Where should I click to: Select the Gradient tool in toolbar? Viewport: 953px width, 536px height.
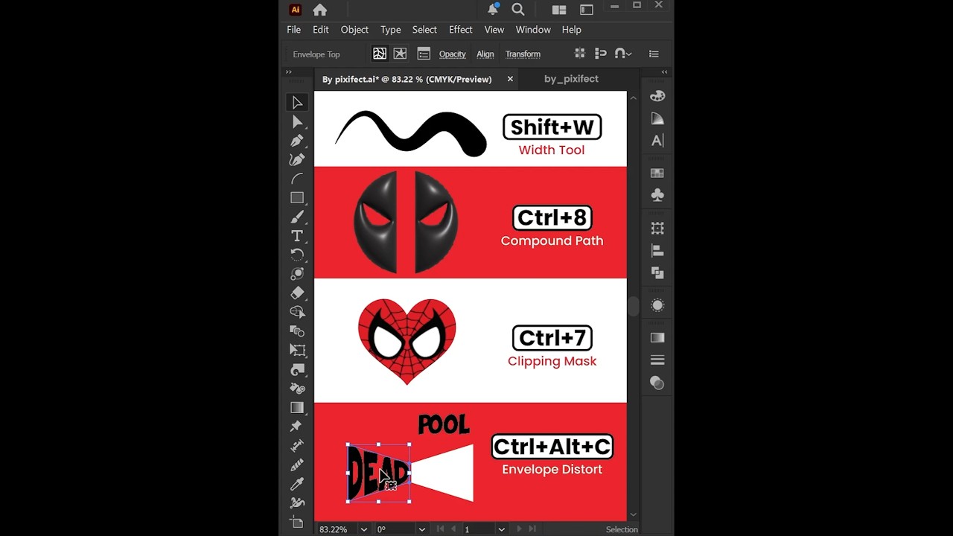pyautogui.click(x=297, y=407)
